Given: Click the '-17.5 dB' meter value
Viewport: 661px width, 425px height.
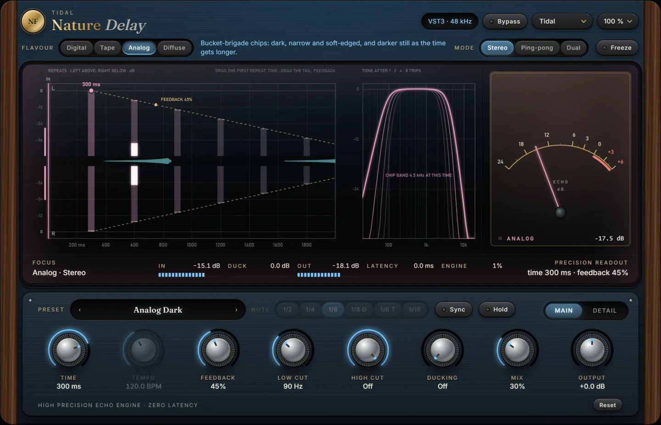Looking at the screenshot, I should pos(610,238).
